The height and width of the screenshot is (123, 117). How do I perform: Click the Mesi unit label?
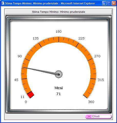click(59, 88)
